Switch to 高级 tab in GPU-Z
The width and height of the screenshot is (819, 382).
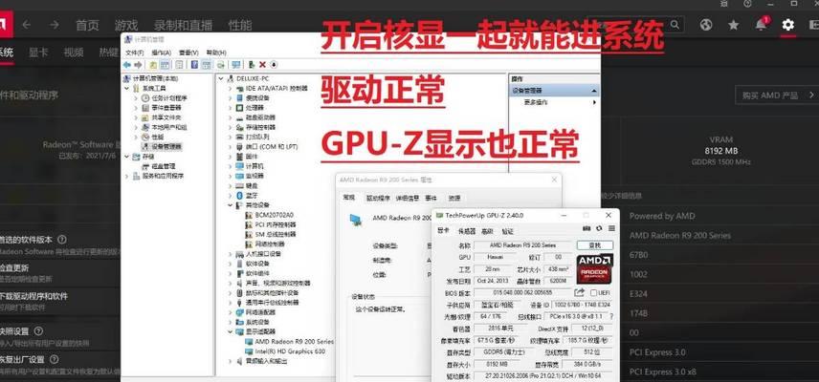click(487, 231)
